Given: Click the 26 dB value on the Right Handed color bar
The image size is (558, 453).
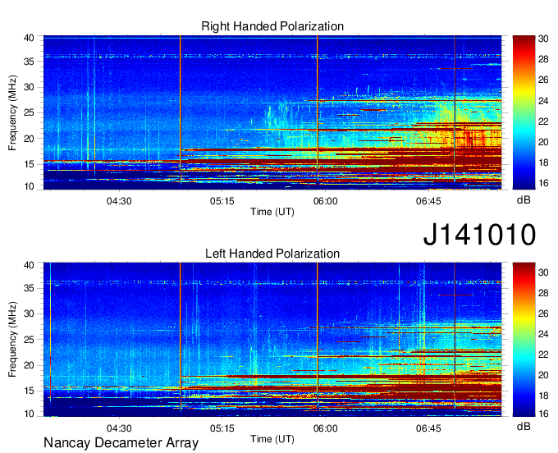Looking at the screenshot, I should click(x=543, y=80).
